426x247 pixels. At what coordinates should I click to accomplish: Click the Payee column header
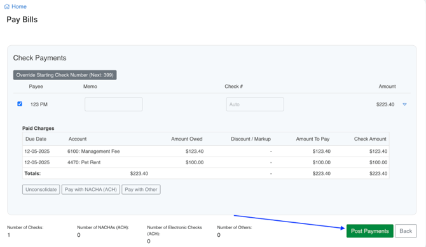[36, 86]
